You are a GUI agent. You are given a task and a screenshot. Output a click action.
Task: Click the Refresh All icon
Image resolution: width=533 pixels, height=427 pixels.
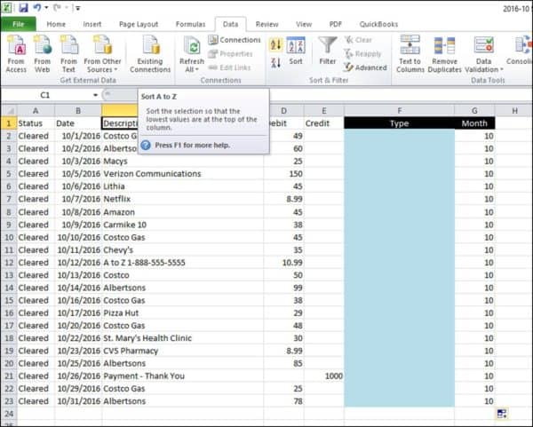pyautogui.click(x=192, y=46)
